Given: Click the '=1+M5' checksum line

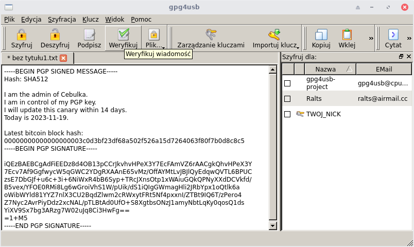Looking at the screenshot, I should click(x=15, y=218).
